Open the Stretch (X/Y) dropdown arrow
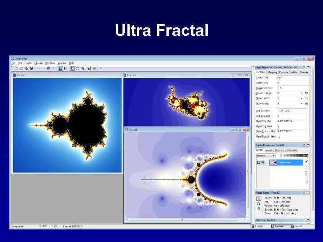 tap(301, 98)
